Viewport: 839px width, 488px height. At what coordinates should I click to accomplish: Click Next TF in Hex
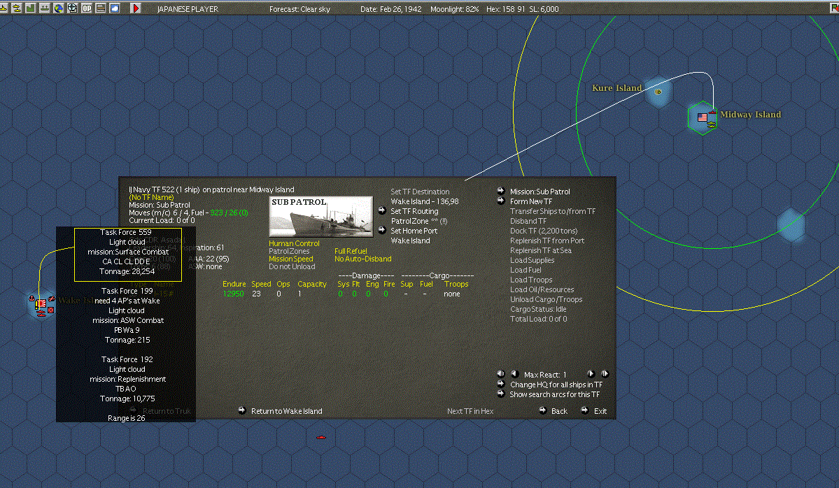coord(470,411)
